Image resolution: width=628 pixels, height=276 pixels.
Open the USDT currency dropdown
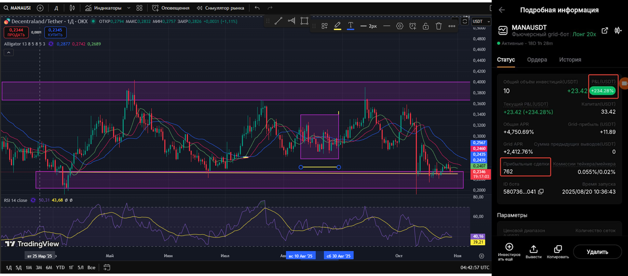coord(481,22)
